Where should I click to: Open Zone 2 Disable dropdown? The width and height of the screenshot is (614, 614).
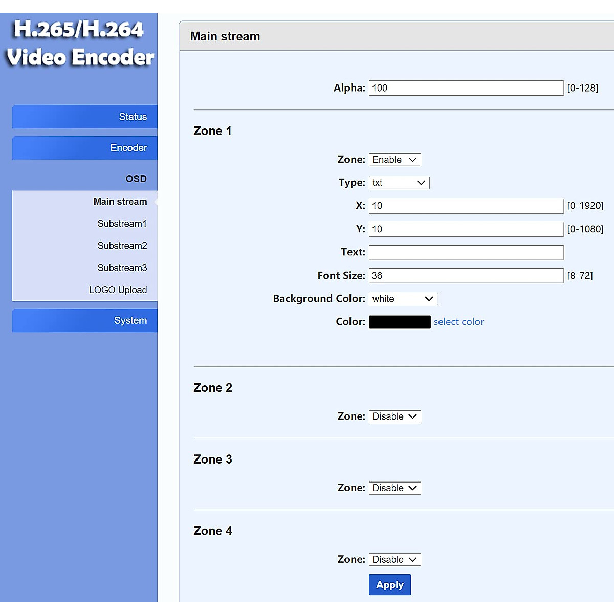tap(394, 416)
